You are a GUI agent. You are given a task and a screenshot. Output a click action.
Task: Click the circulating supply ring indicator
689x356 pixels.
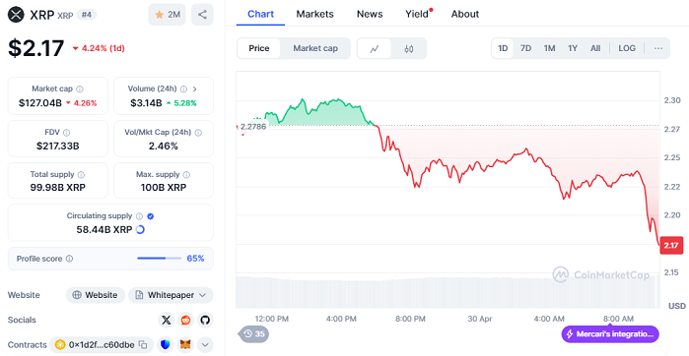pyautogui.click(x=140, y=229)
